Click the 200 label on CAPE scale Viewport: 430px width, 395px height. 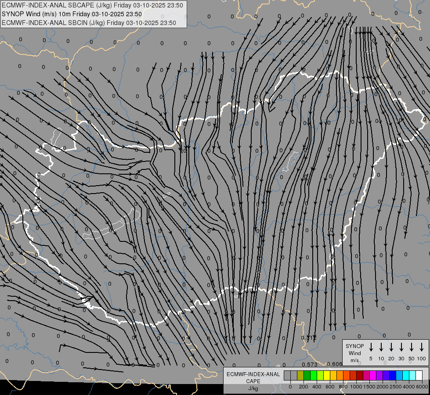[x=304, y=387]
